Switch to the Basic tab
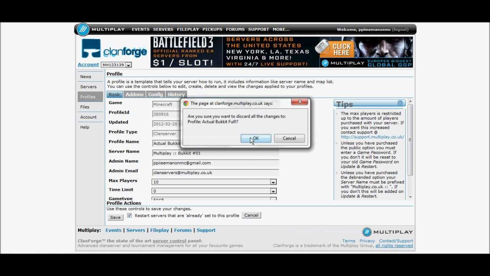Image resolution: width=490 pixels, height=276 pixels. pyautogui.click(x=114, y=94)
